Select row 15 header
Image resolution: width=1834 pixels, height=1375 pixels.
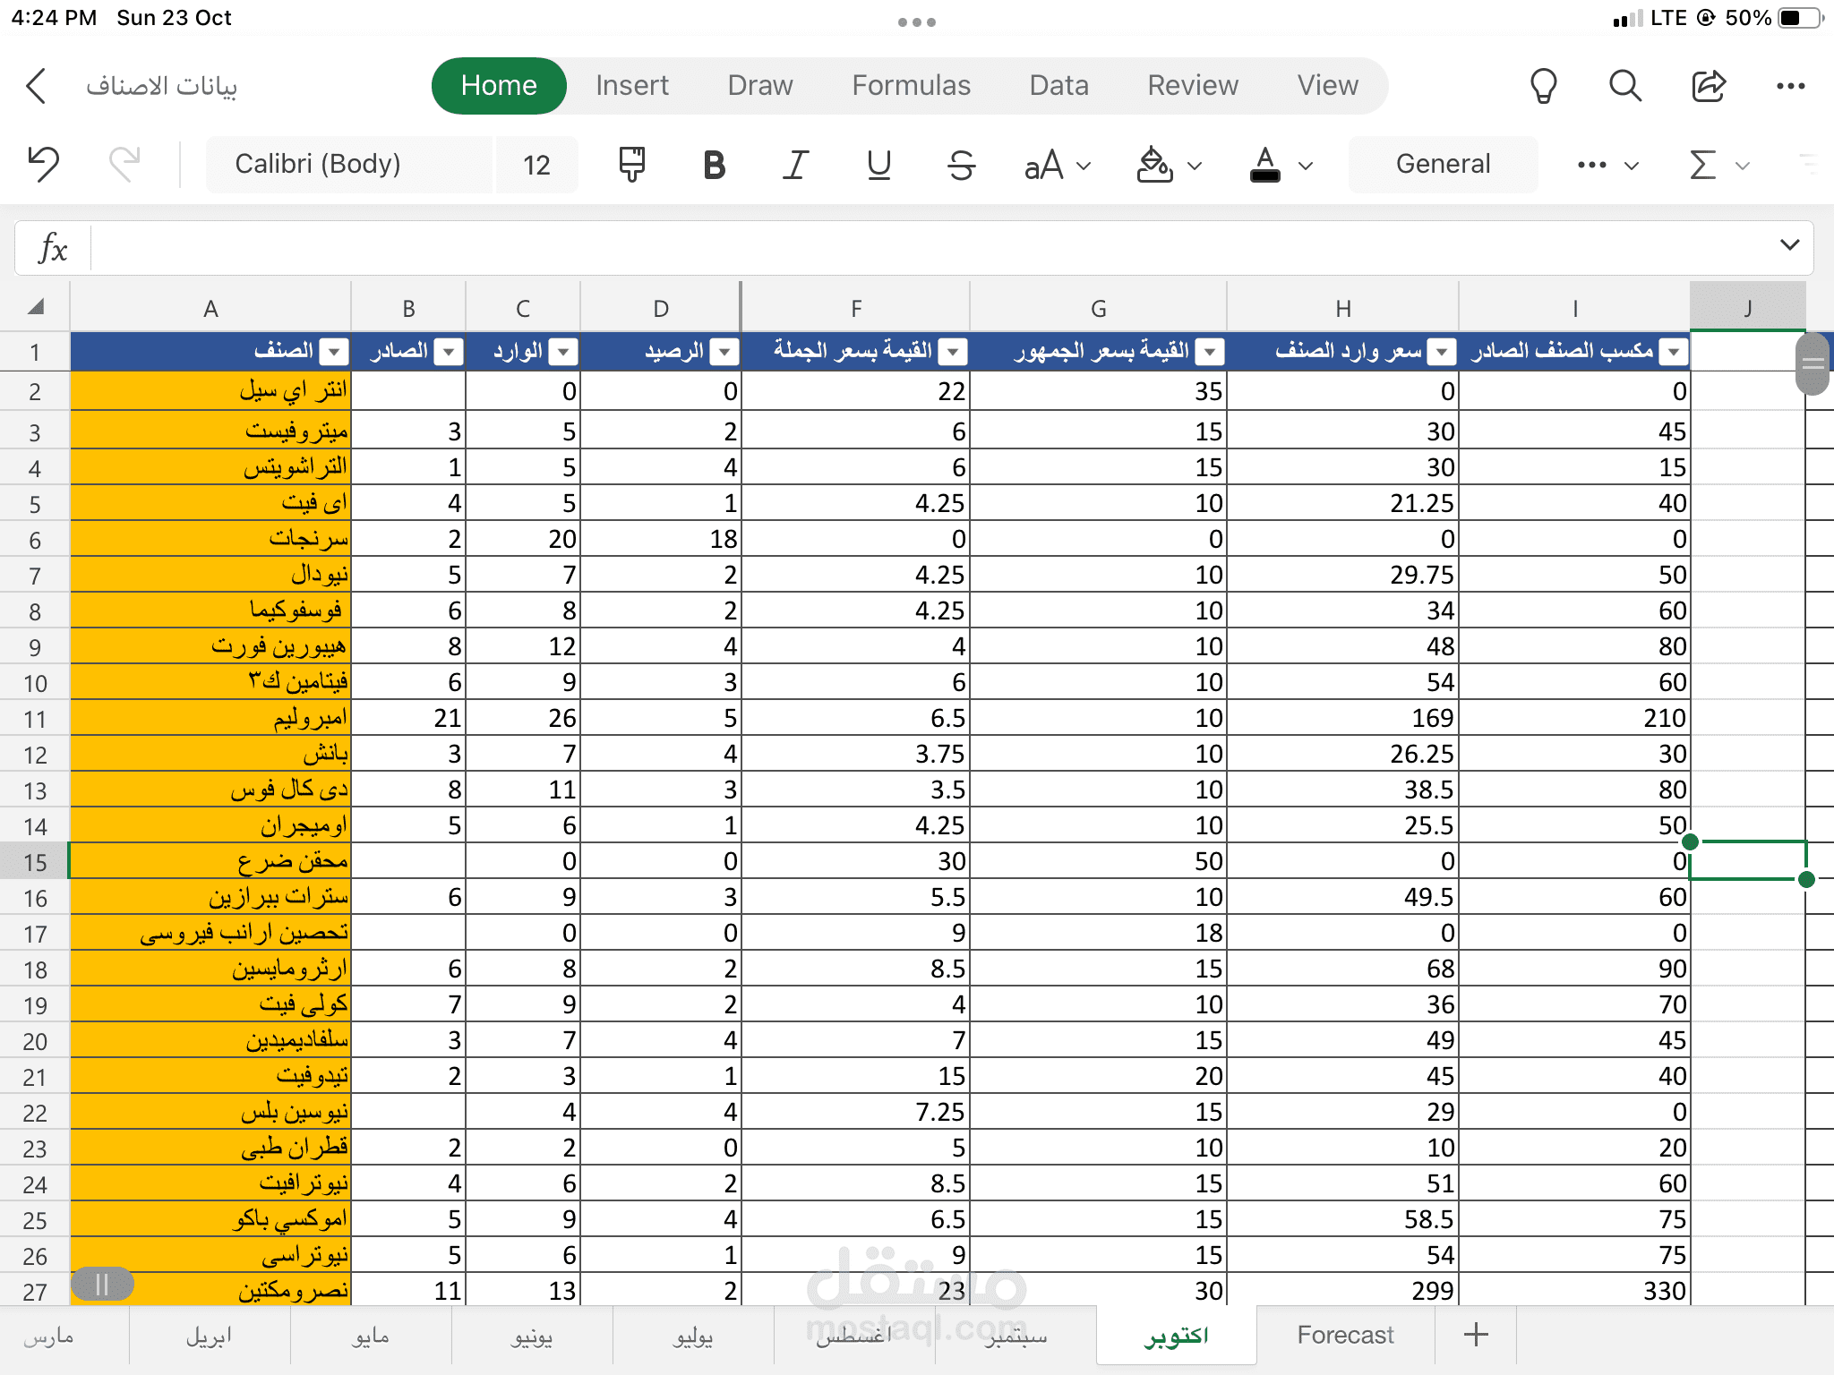[x=35, y=862]
